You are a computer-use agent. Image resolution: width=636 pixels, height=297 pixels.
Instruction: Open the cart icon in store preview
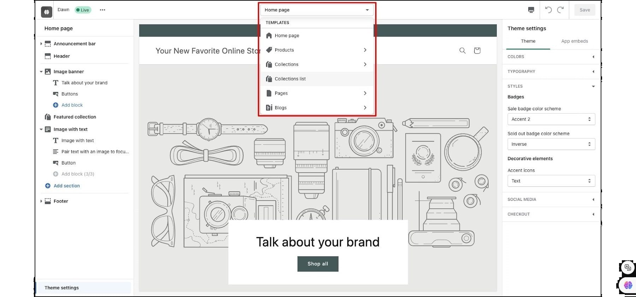pyautogui.click(x=477, y=51)
